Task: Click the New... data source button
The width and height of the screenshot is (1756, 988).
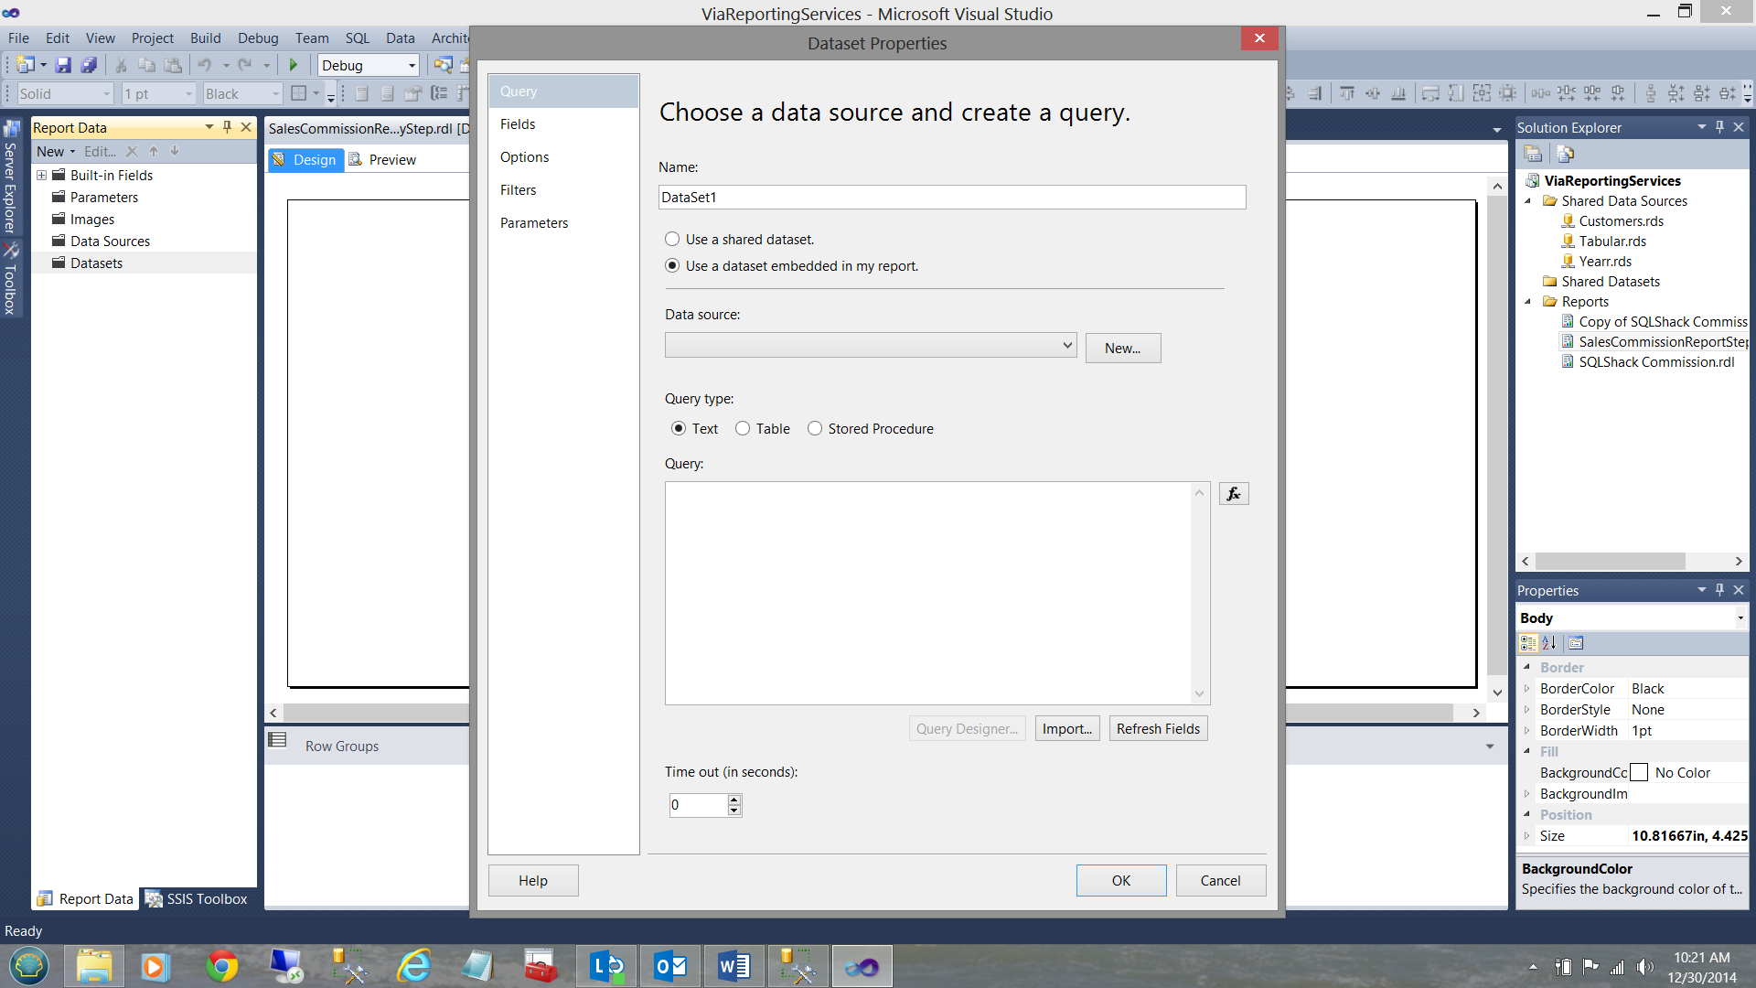Action: (x=1122, y=349)
